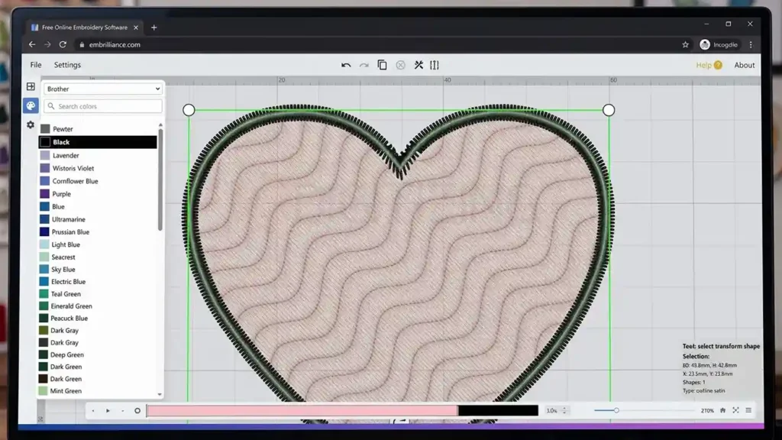Viewport: 782px width, 440px height.
Task: Select the color palette sidebar icon
Action: tap(31, 105)
